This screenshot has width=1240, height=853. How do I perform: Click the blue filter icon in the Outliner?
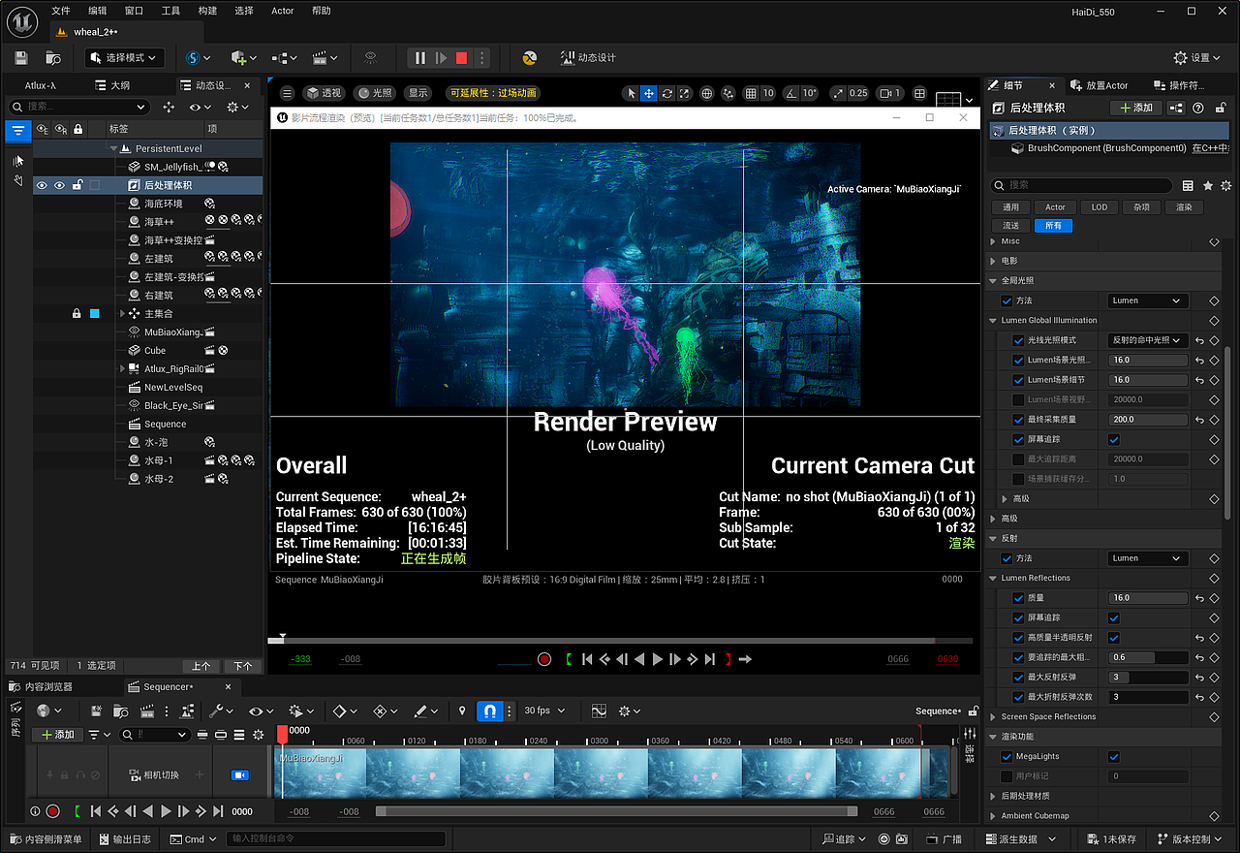pos(18,130)
